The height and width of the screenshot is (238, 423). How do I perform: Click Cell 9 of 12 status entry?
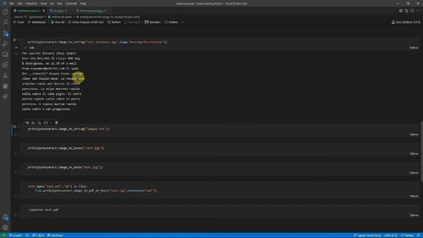tap(391, 235)
